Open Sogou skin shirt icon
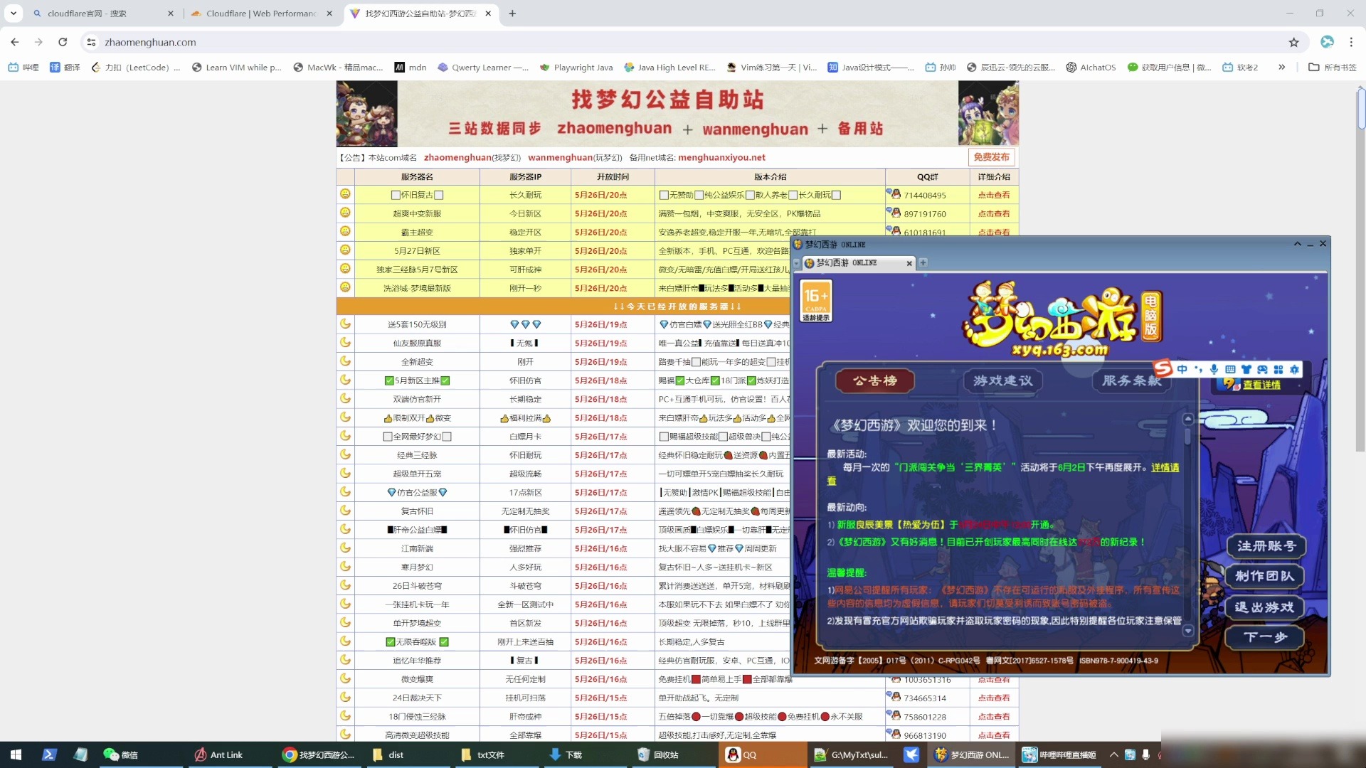The image size is (1366, 768). [1246, 369]
